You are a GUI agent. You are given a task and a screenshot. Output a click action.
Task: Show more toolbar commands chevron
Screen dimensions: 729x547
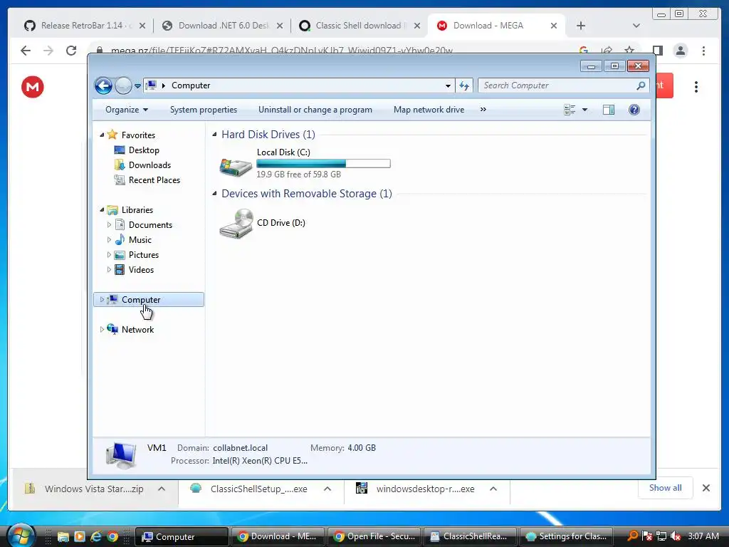pos(483,109)
